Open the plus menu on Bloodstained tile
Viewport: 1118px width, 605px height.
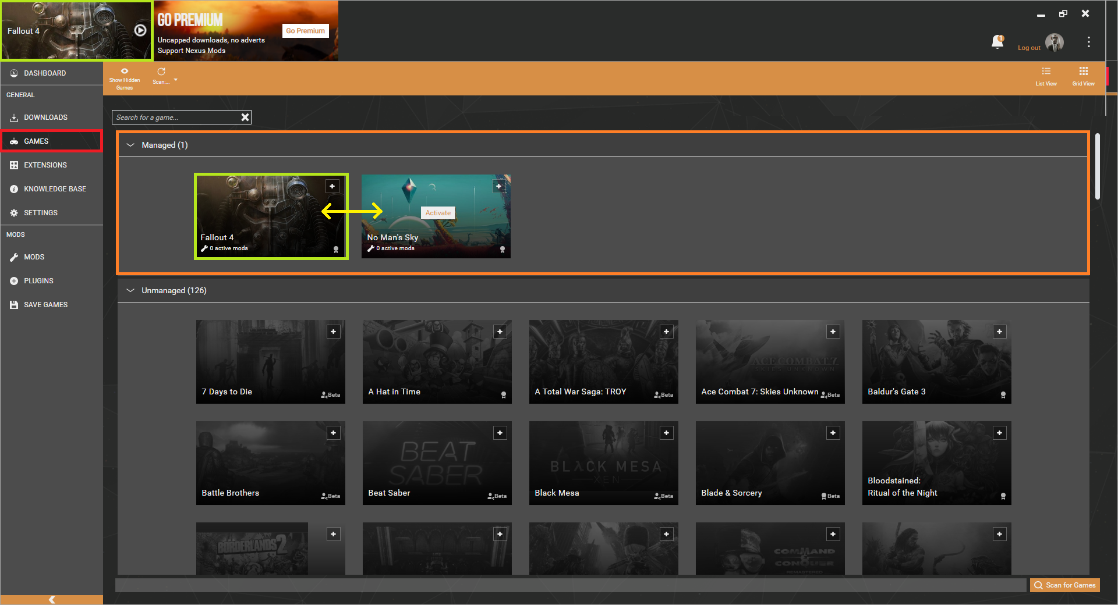click(x=999, y=433)
